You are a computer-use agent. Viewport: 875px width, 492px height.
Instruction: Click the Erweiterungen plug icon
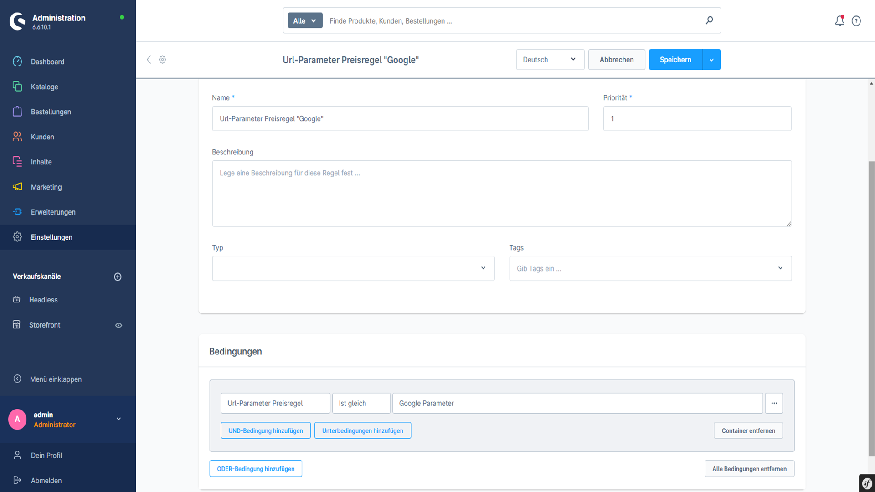click(17, 212)
